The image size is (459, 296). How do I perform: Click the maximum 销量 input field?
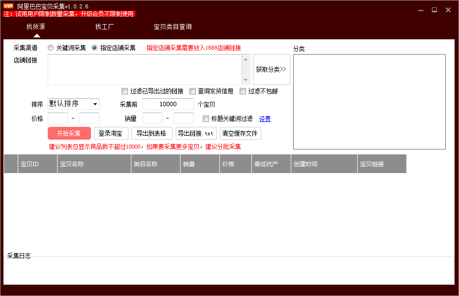[x=184, y=118]
